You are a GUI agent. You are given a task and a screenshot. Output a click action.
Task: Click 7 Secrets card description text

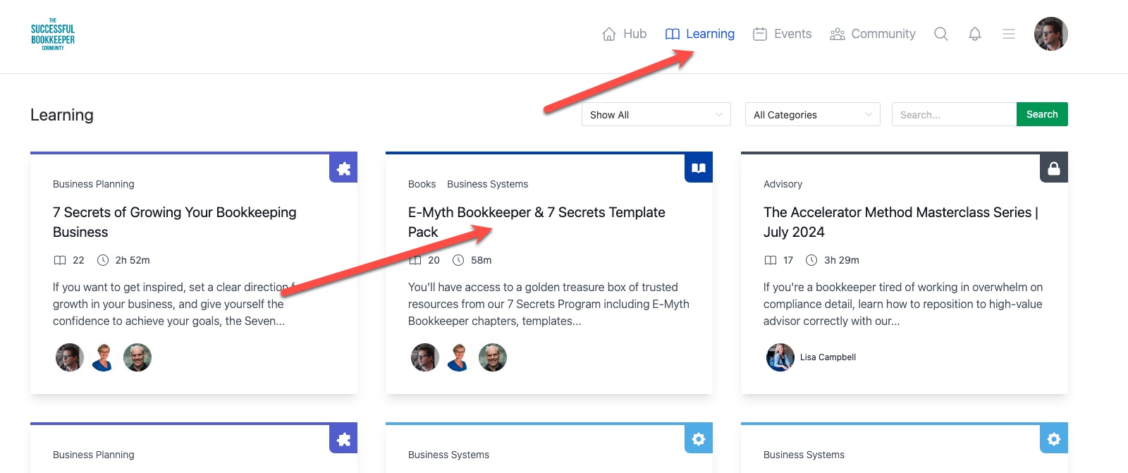(180, 304)
